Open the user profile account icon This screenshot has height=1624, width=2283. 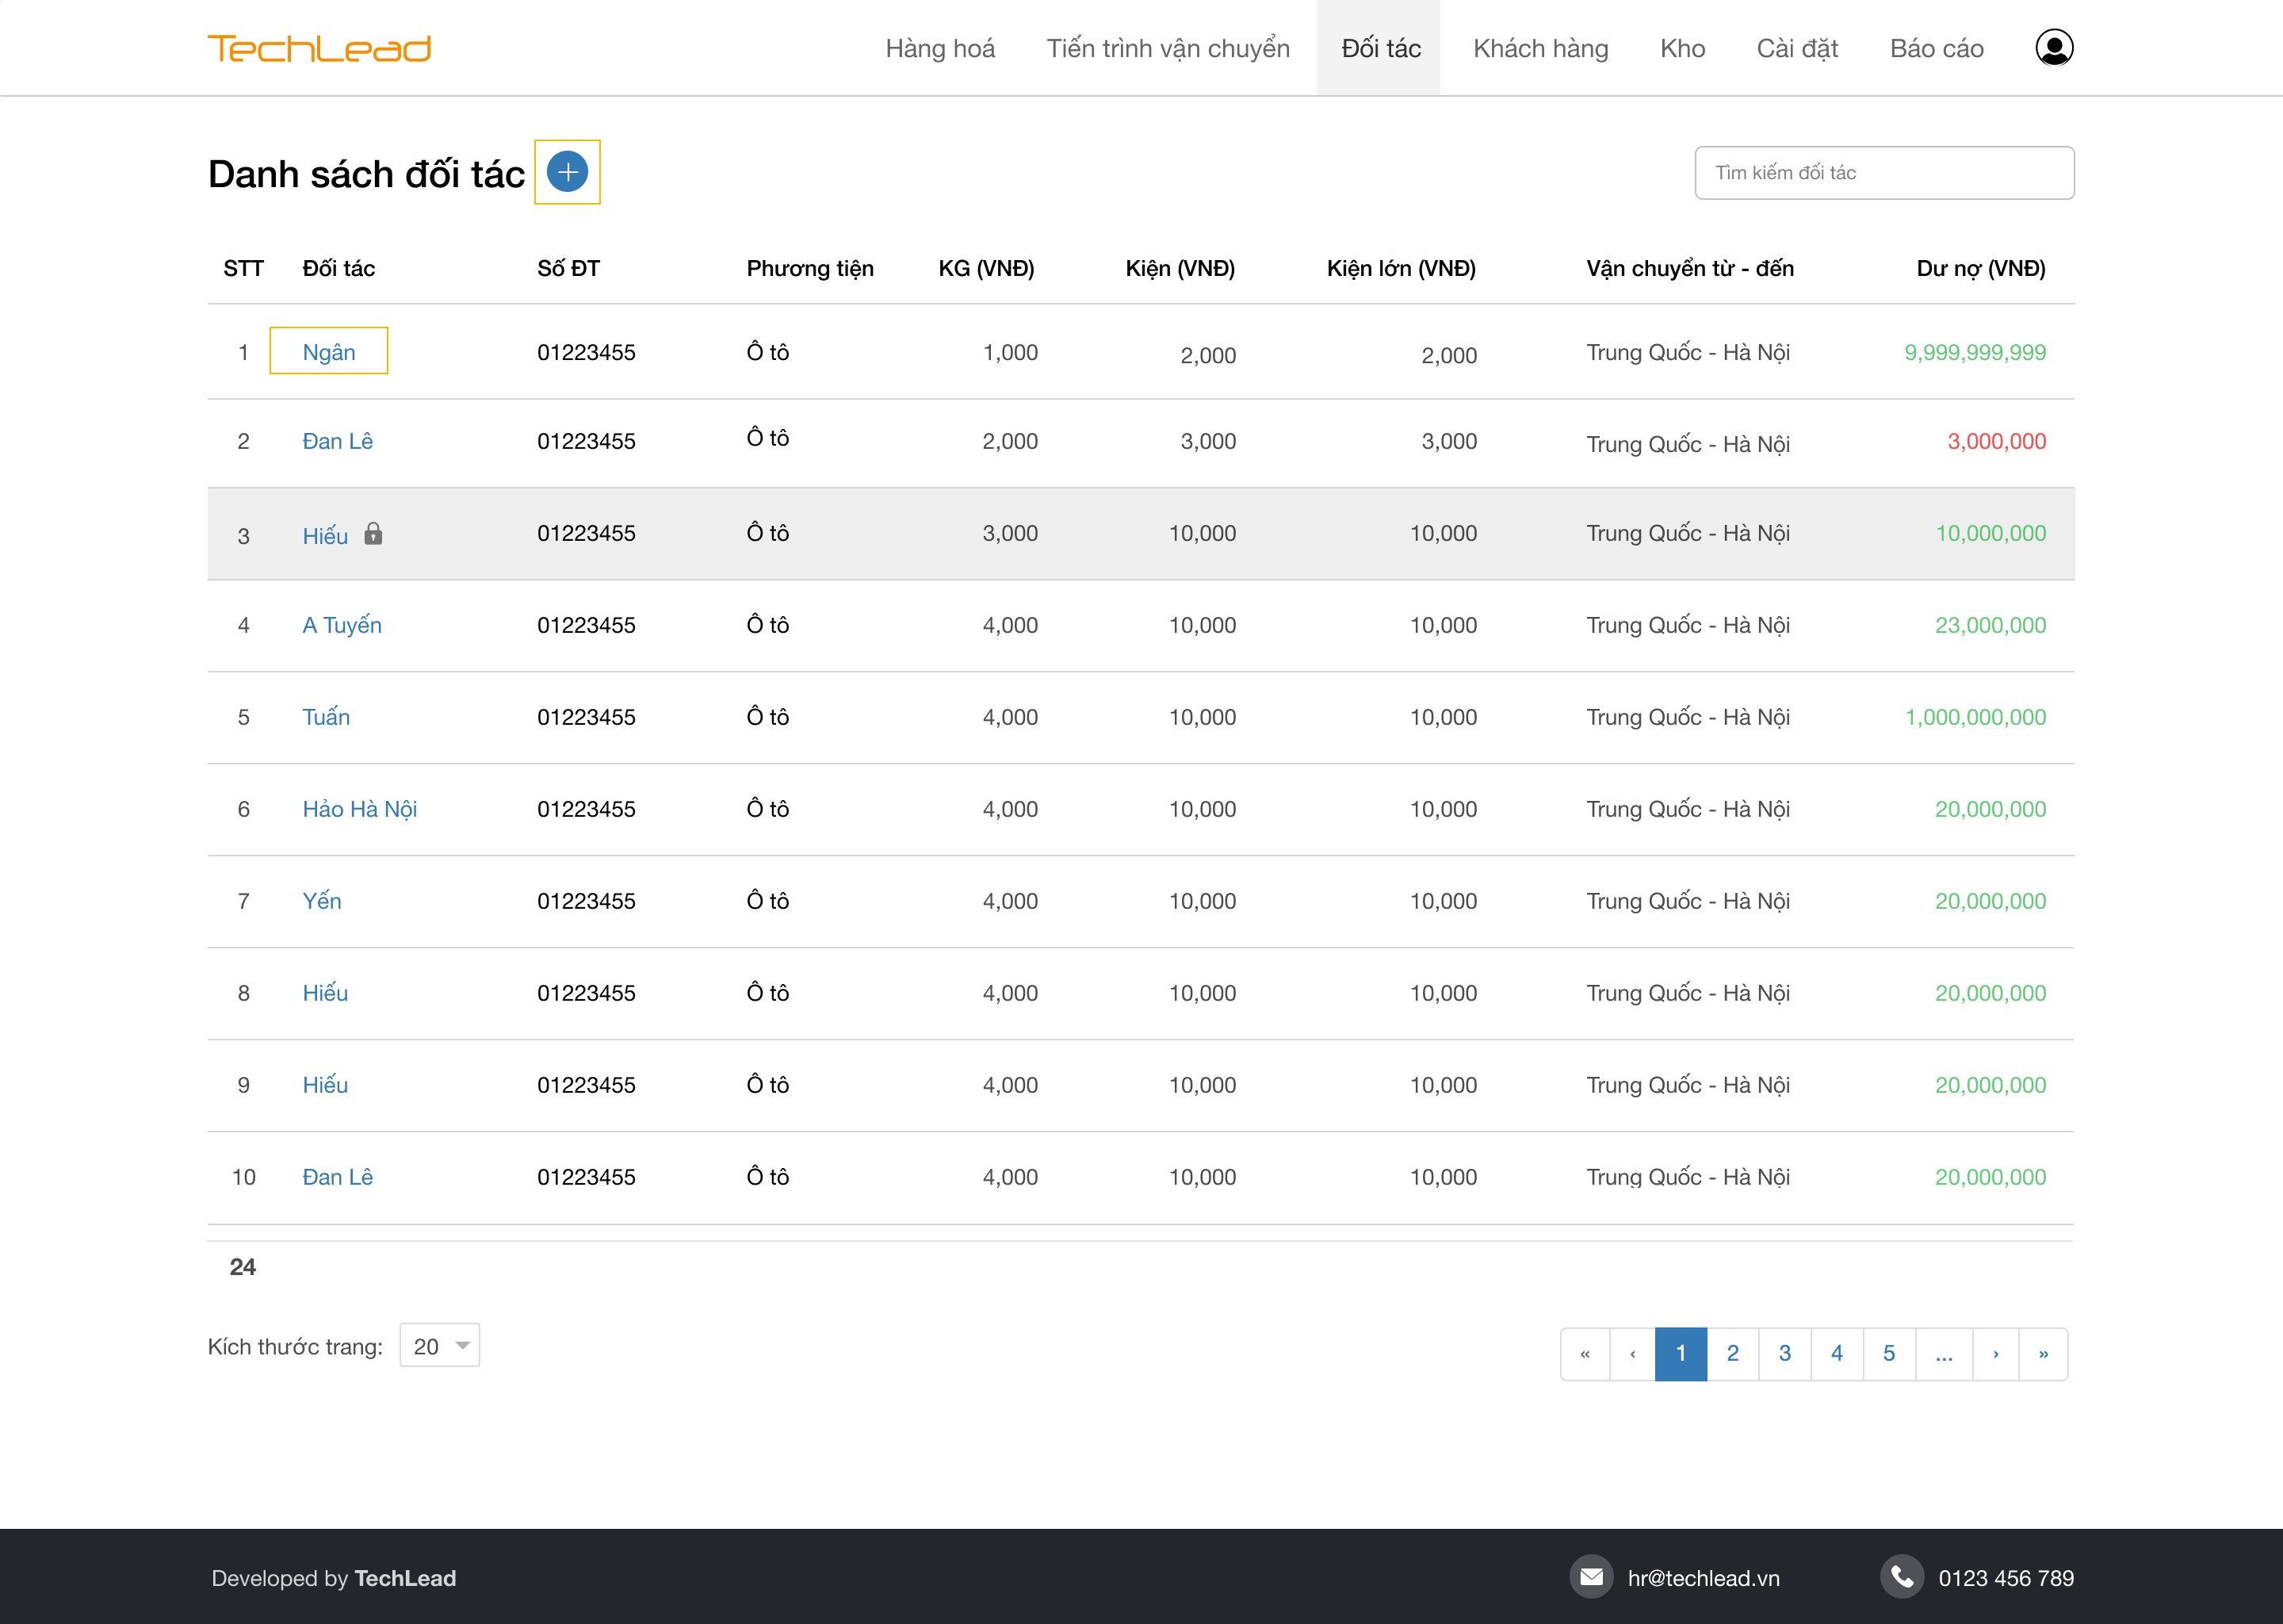[2054, 48]
